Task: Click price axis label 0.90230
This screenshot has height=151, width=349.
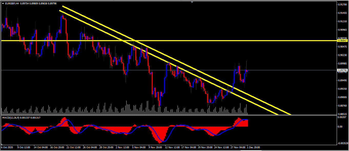Action: (343, 55)
